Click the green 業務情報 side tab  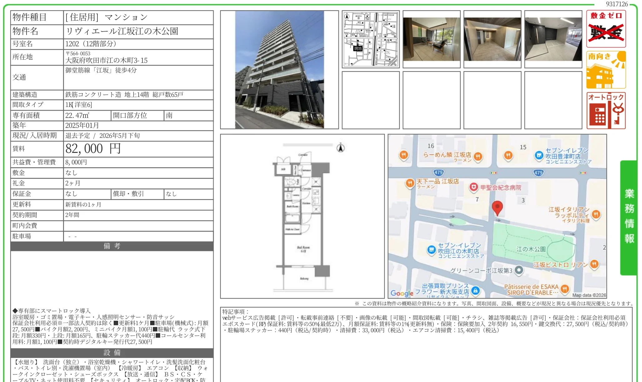629,218
